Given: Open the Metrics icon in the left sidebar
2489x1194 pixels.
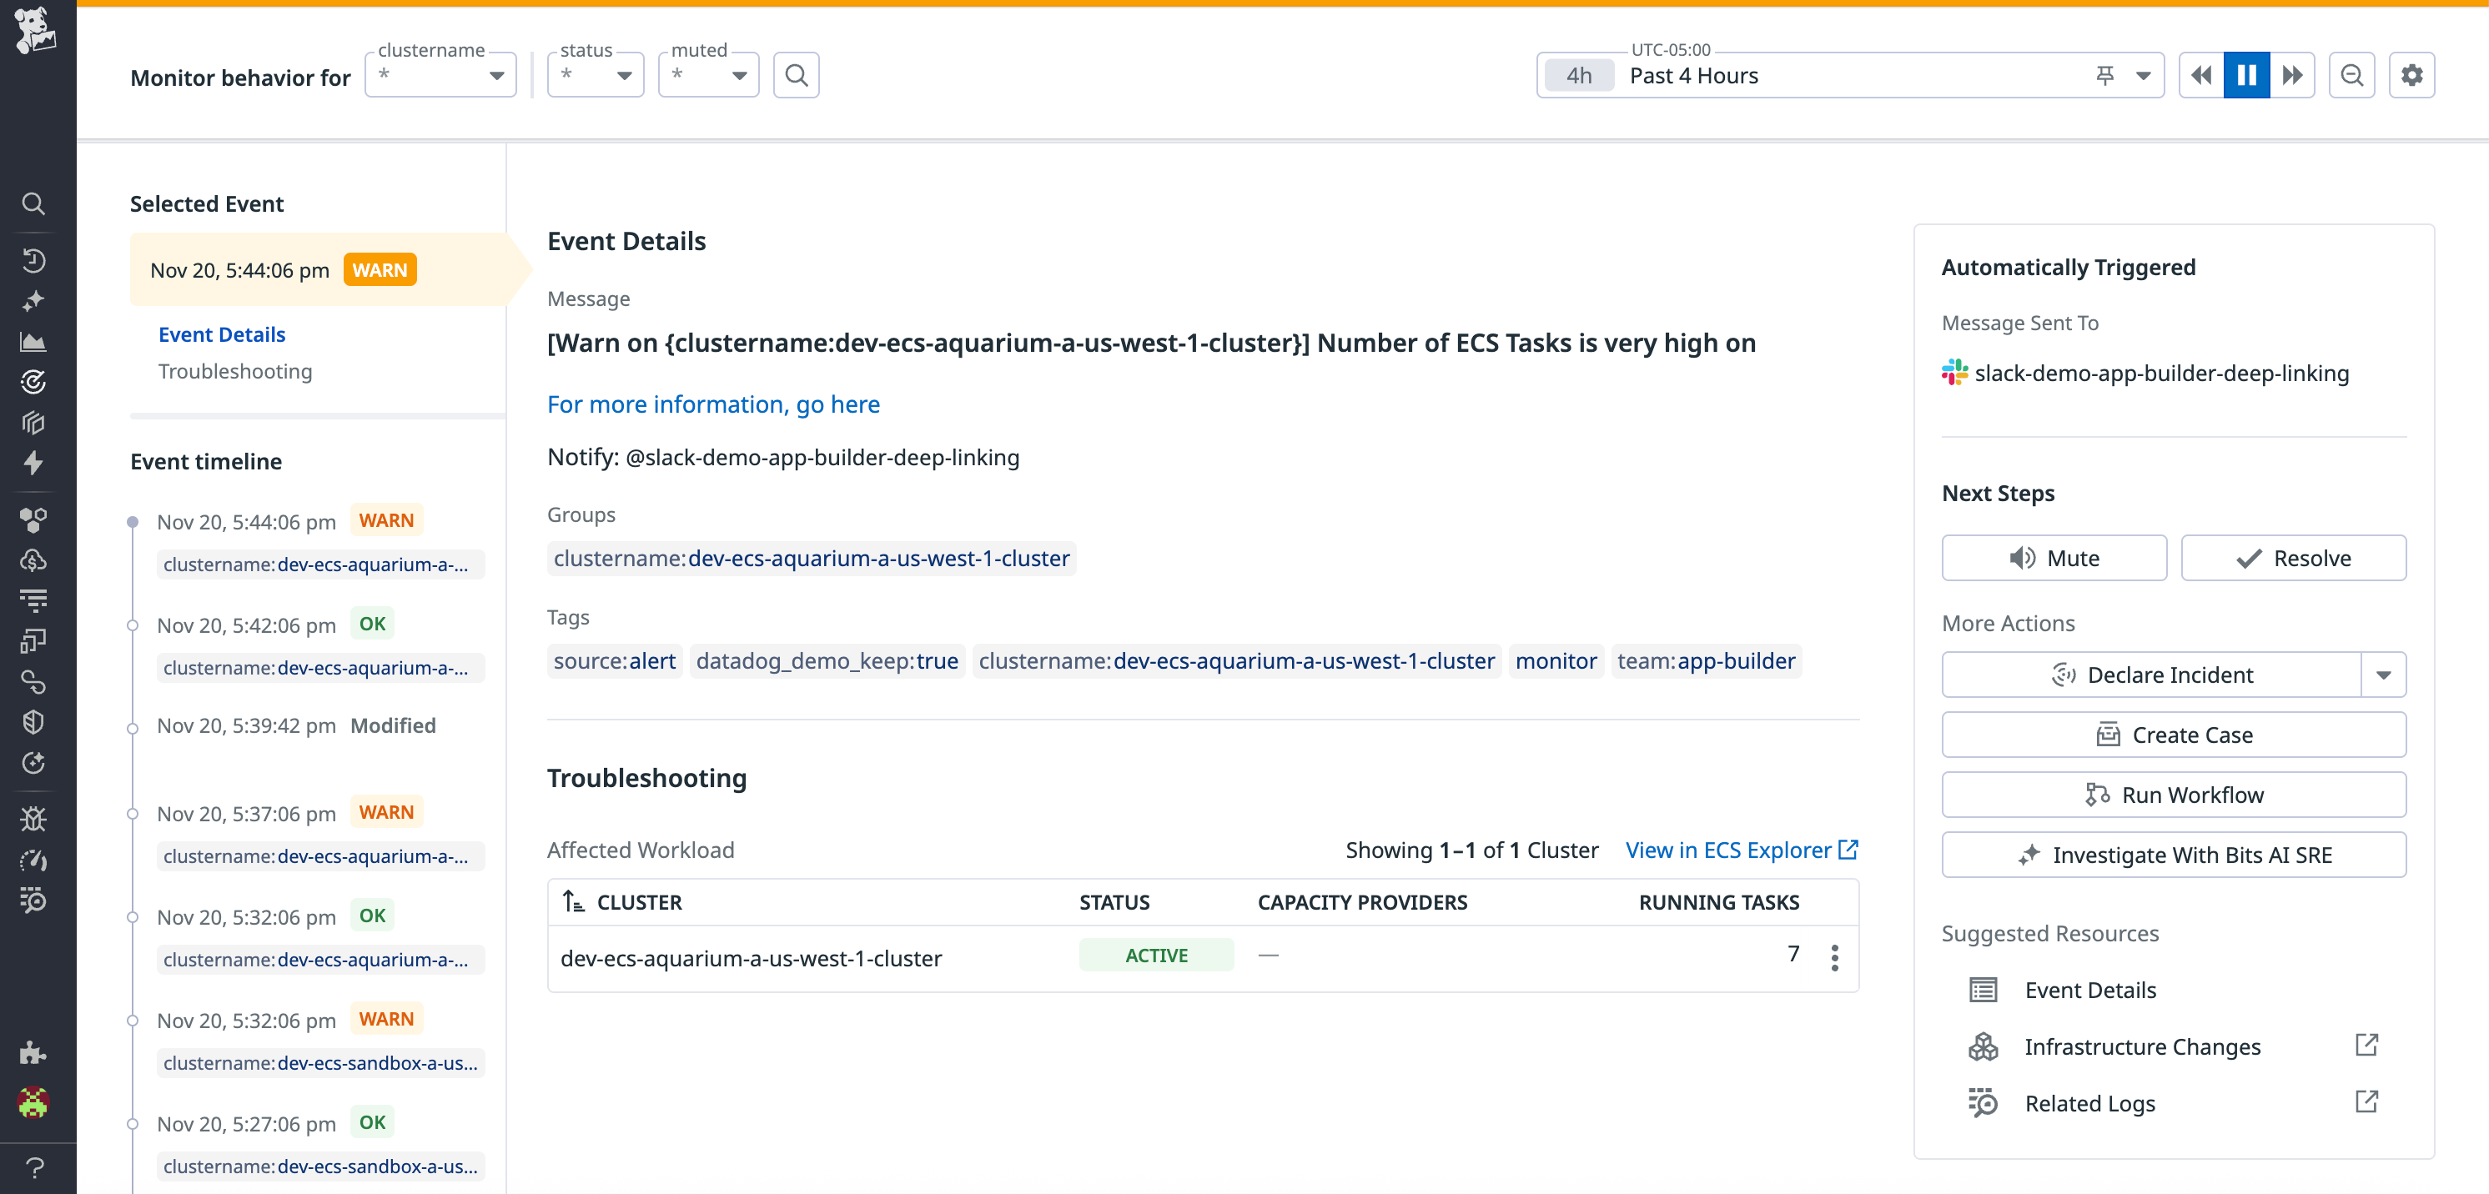Looking at the screenshot, I should point(34,341).
